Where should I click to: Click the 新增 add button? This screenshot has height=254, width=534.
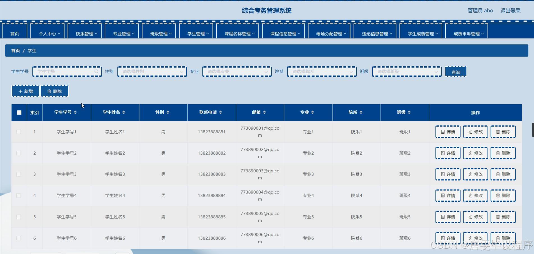coord(26,91)
